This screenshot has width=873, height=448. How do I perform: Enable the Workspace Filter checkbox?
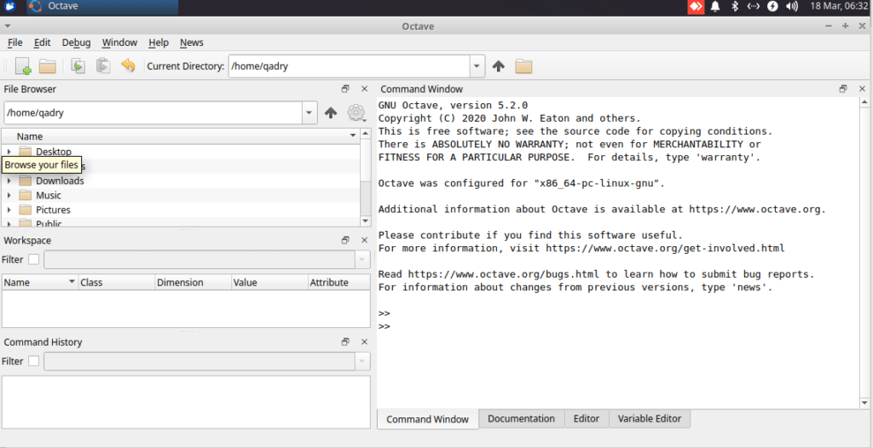[x=34, y=259]
